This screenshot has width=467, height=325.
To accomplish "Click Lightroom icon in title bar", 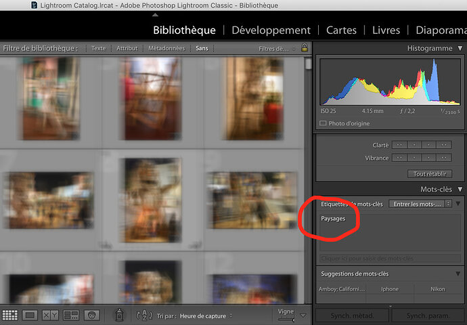I will click(35, 5).
